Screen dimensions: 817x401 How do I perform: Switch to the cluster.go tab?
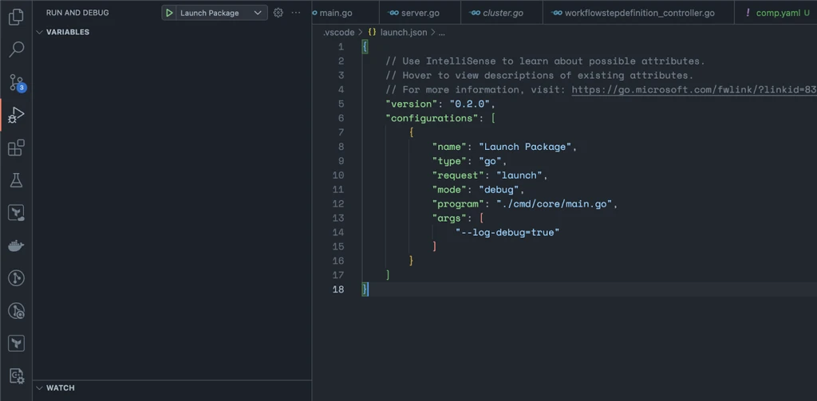(502, 13)
